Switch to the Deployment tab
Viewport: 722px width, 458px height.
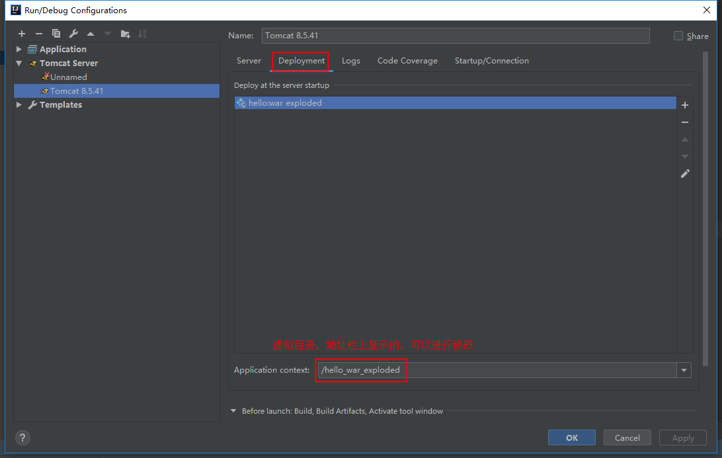click(301, 61)
